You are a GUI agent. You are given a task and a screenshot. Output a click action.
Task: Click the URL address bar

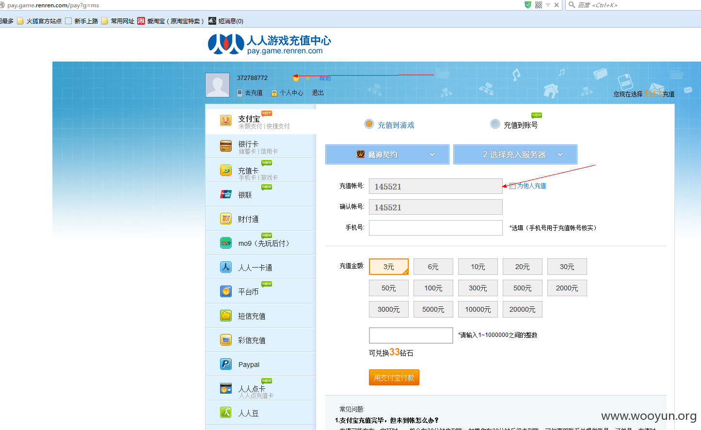point(262,5)
